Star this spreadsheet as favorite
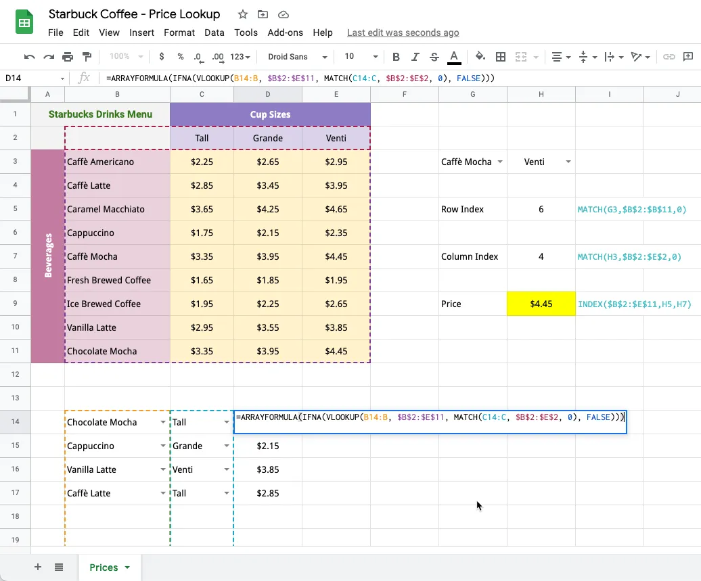The height and width of the screenshot is (581, 701). [x=242, y=14]
